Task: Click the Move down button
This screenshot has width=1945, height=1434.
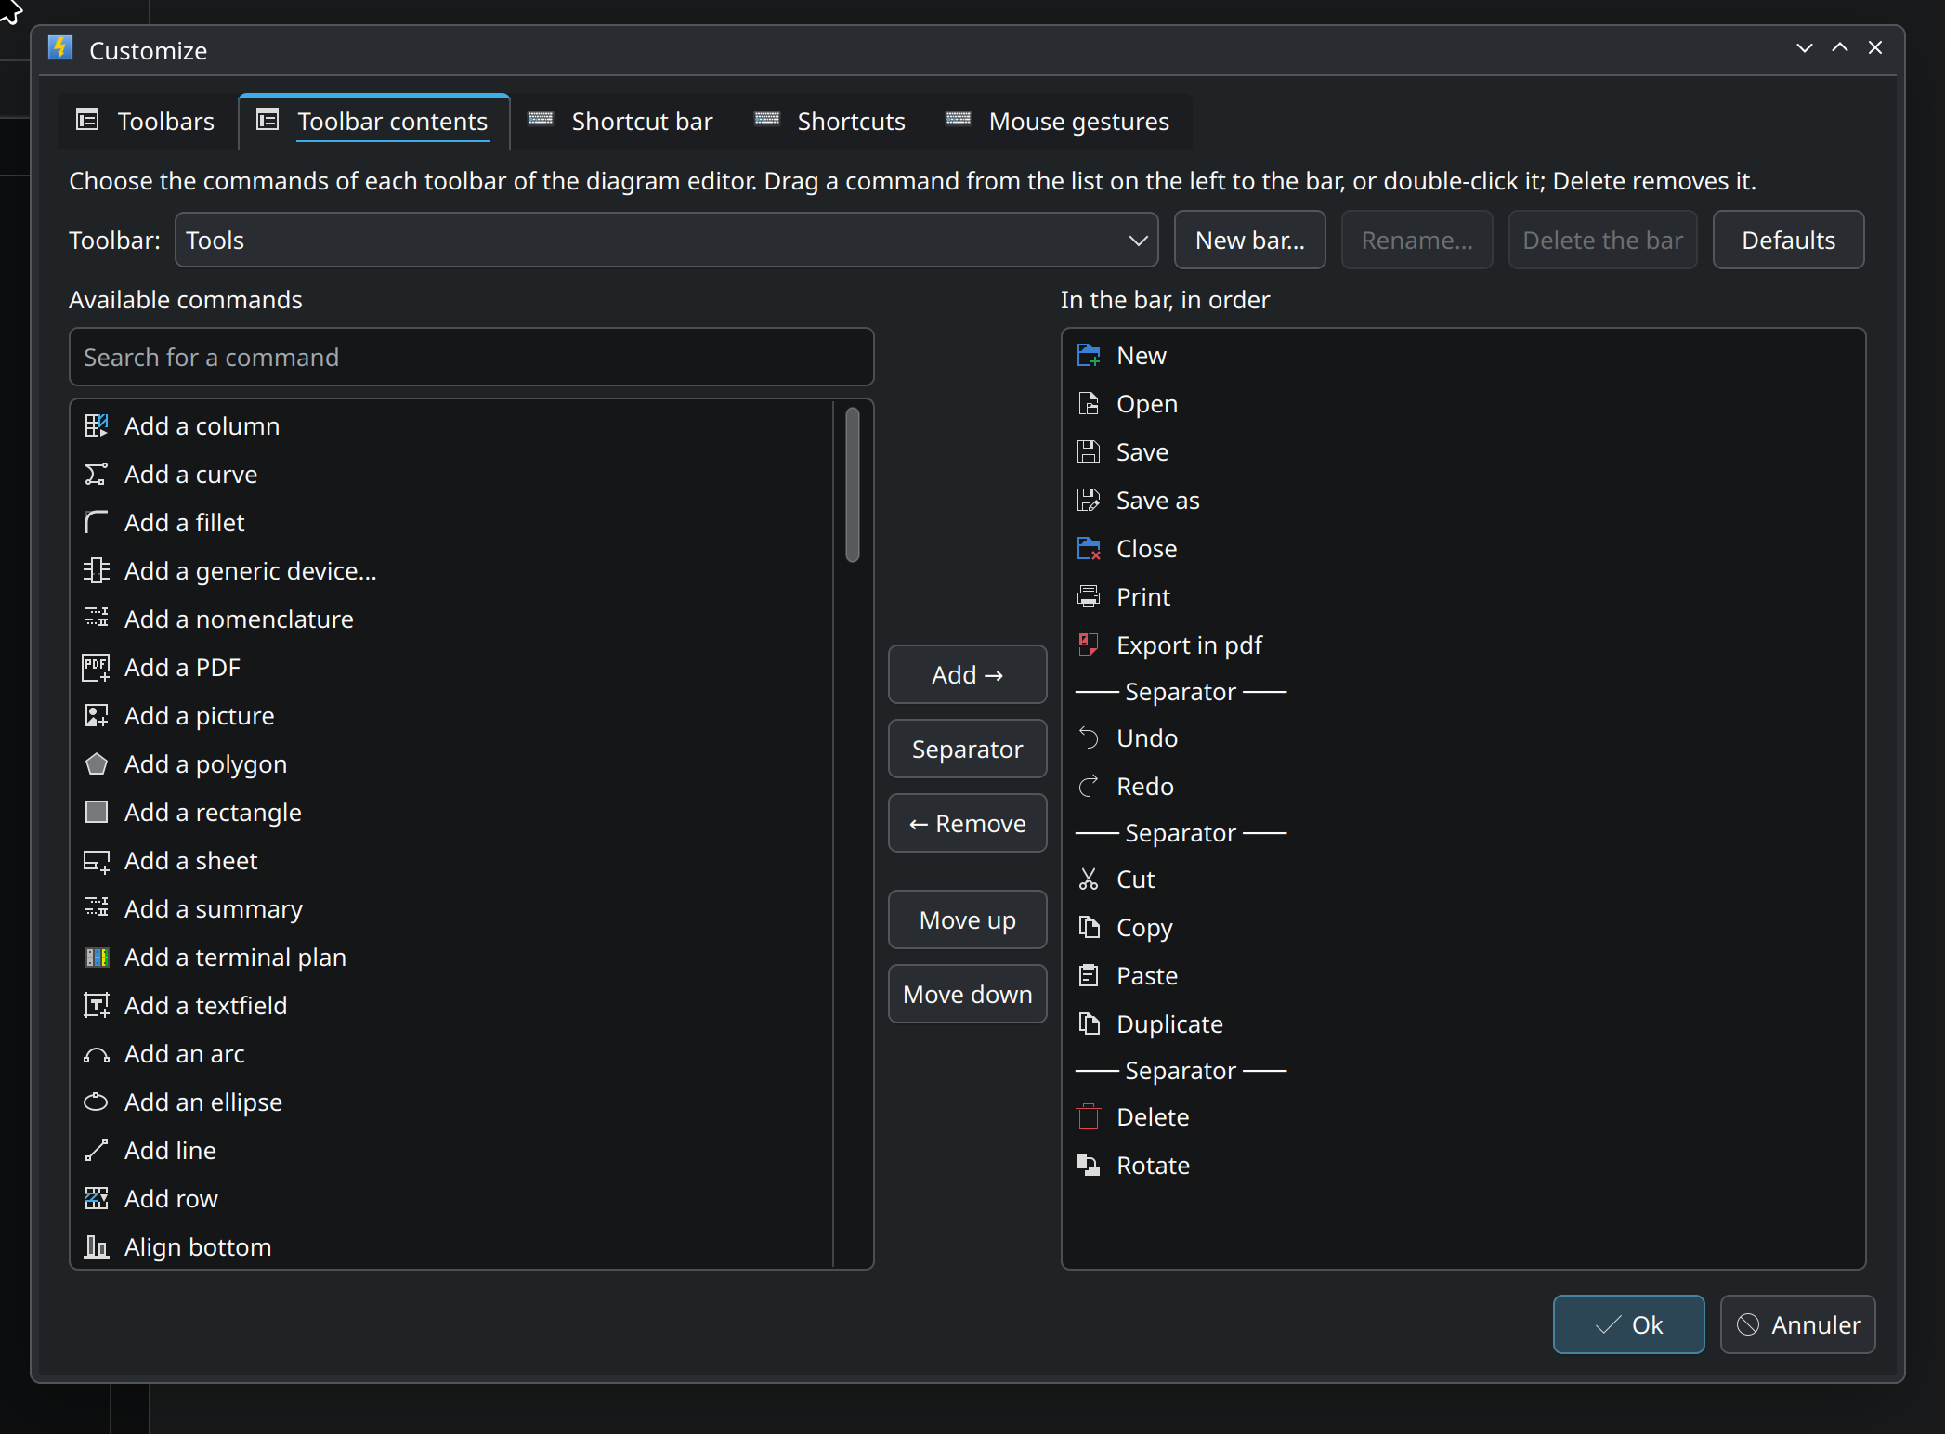Action: [x=967, y=994]
